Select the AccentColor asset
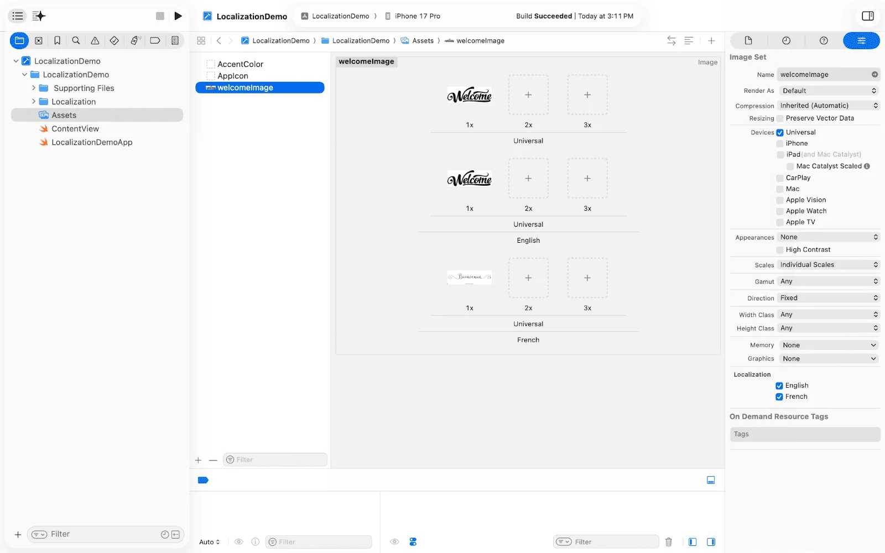Viewport: 885px width, 553px height. (x=240, y=64)
